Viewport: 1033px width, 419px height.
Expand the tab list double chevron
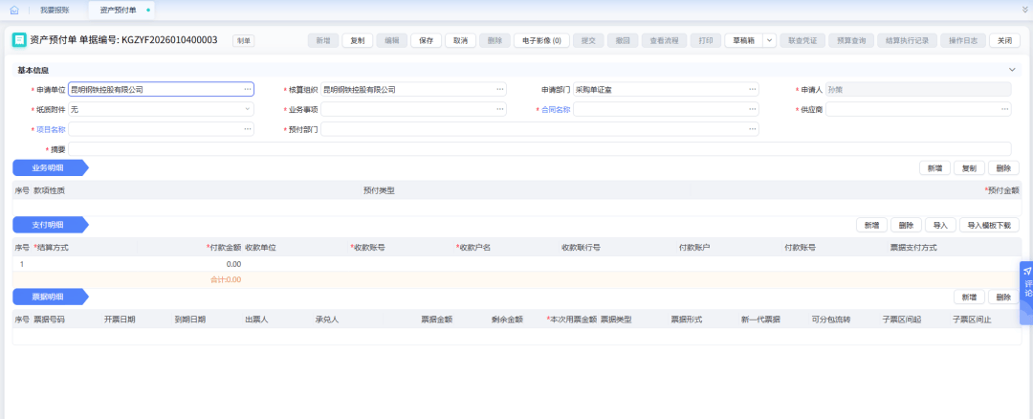pos(1025,9)
